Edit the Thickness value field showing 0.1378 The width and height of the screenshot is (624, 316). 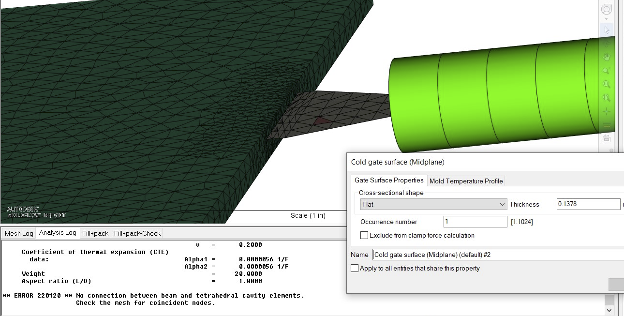click(x=588, y=204)
